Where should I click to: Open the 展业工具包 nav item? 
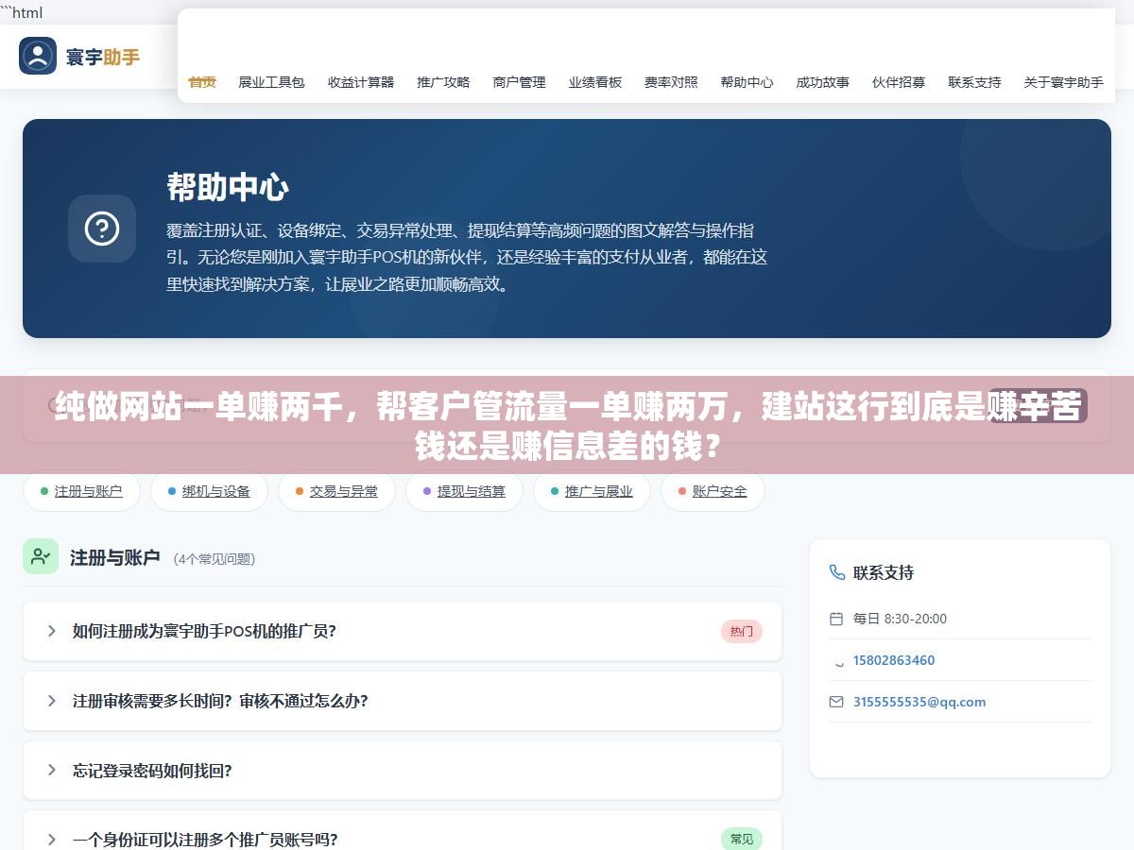pos(271,82)
